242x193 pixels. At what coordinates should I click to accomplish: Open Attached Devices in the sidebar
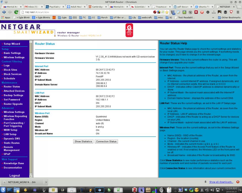14,91
